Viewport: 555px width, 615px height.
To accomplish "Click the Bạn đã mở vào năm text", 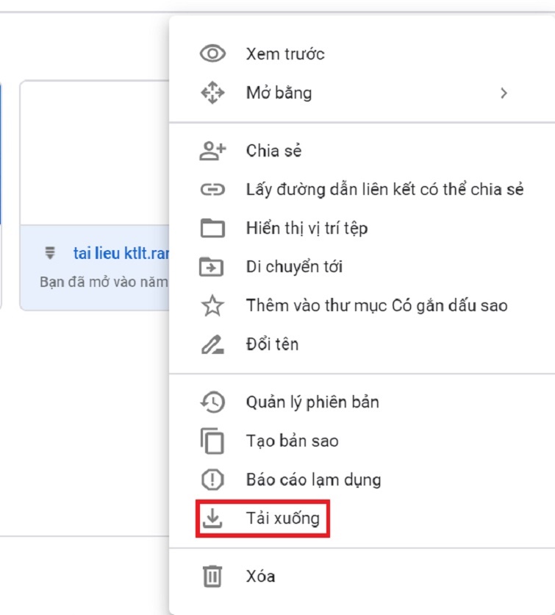I will (104, 282).
